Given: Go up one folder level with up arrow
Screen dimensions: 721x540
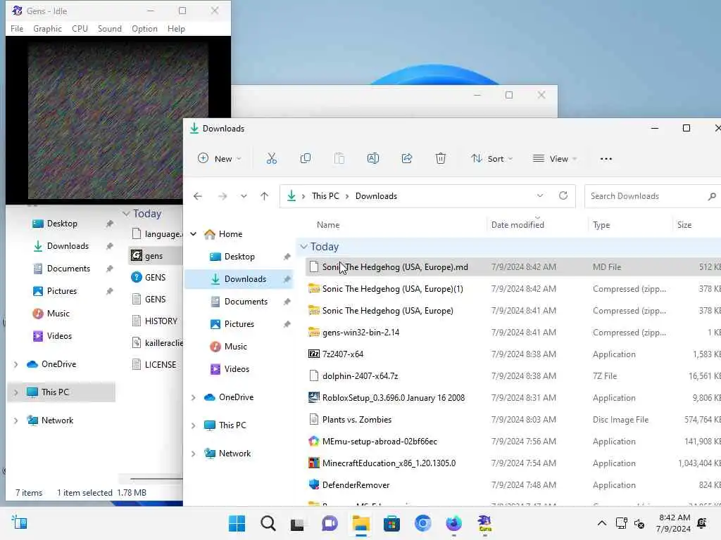Looking at the screenshot, I should coord(265,196).
